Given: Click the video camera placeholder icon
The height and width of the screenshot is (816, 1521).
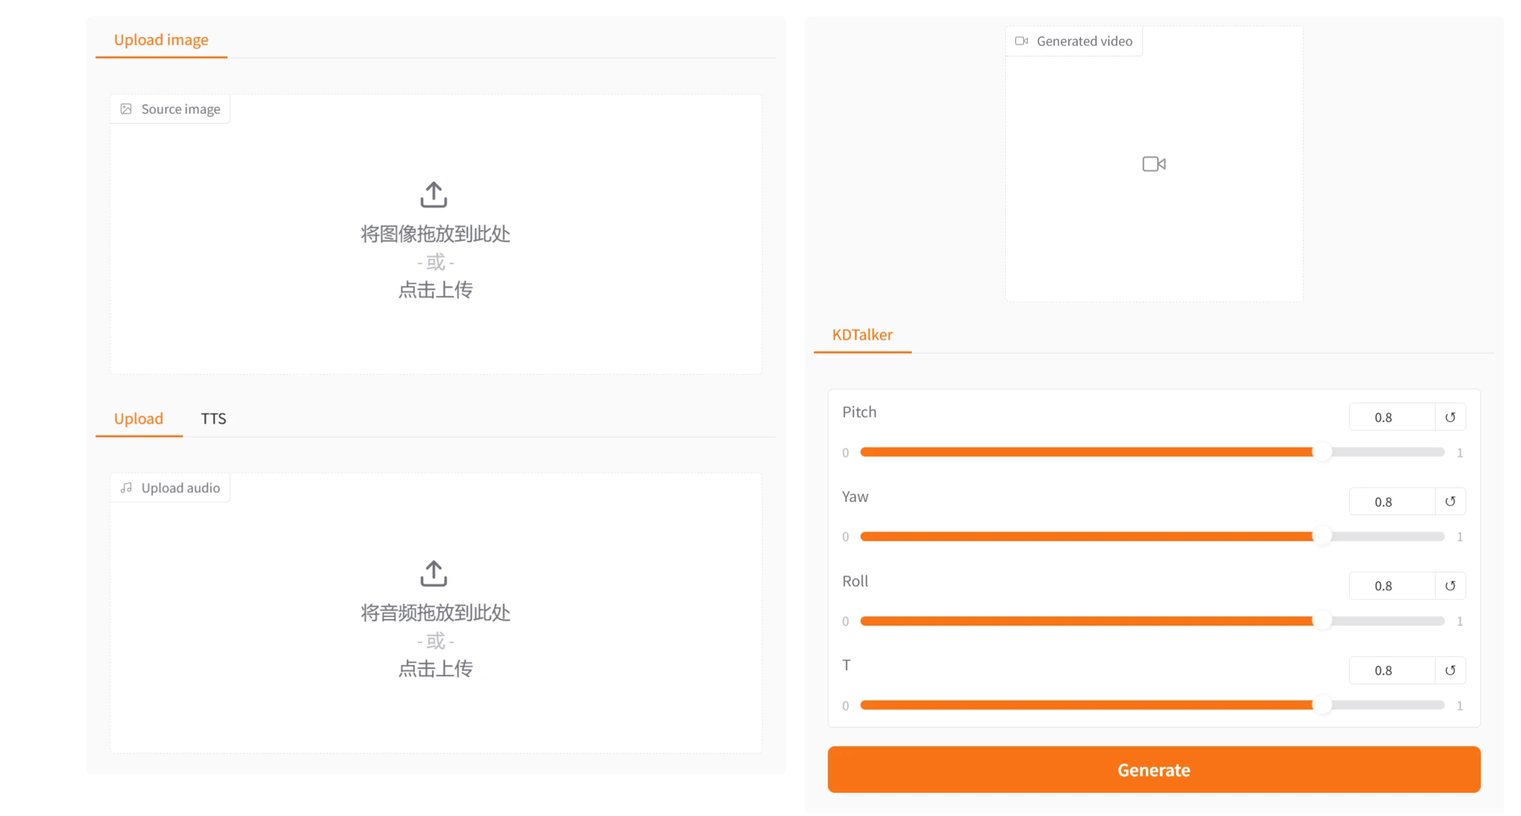Looking at the screenshot, I should [1154, 164].
